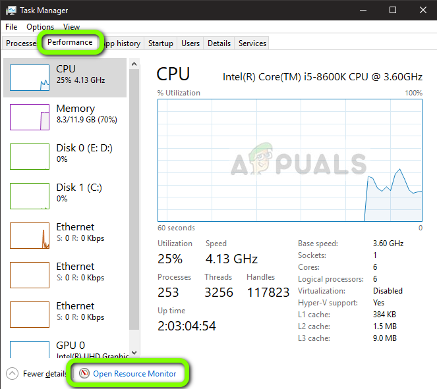Screen dimensions: 437x389
Task: Click the sidebar scroll down arrow
Action: pos(134,353)
